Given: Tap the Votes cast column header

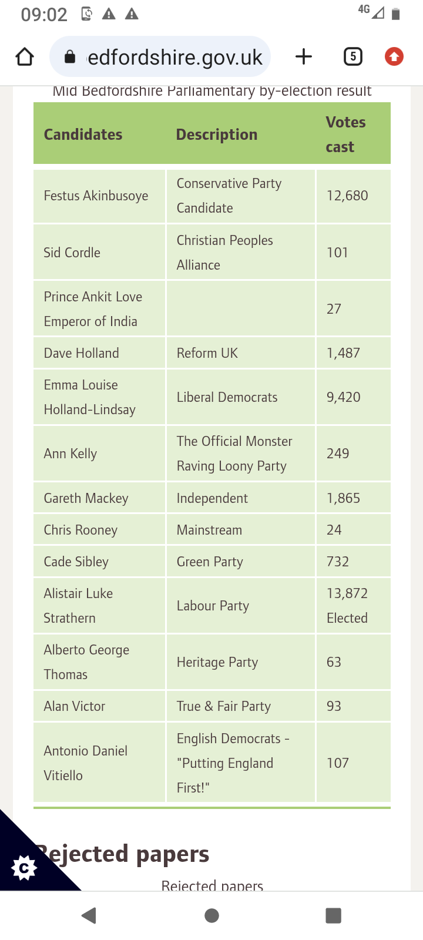Looking at the screenshot, I should click(x=346, y=135).
